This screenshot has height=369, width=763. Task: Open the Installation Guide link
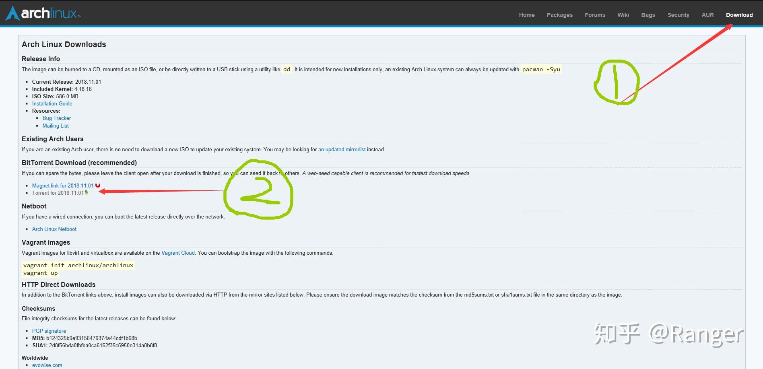52,103
